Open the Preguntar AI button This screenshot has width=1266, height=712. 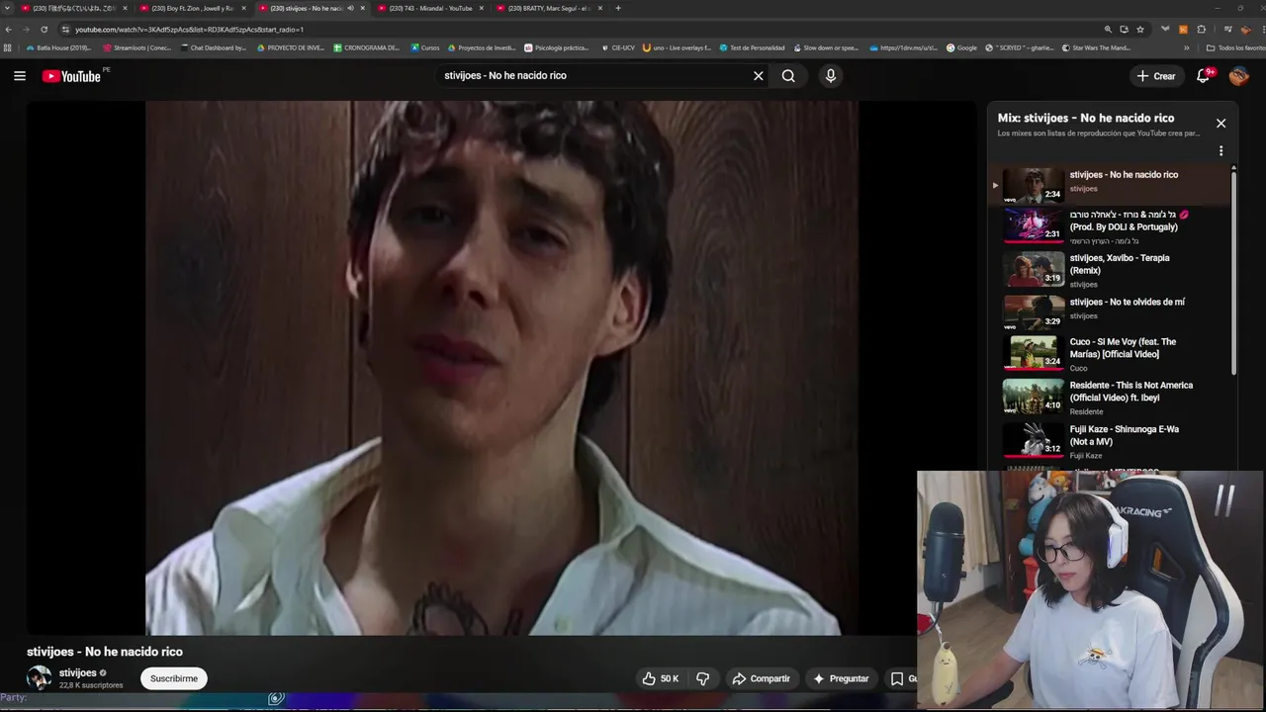841,678
